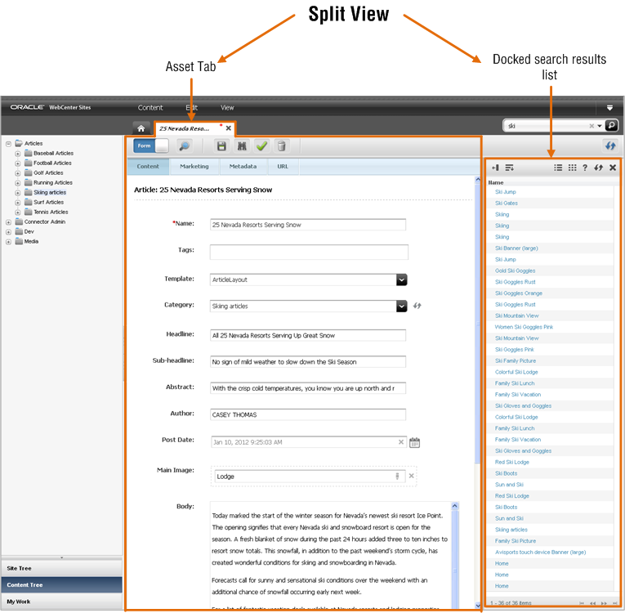Click the green checkmark Approve icon

point(262,146)
